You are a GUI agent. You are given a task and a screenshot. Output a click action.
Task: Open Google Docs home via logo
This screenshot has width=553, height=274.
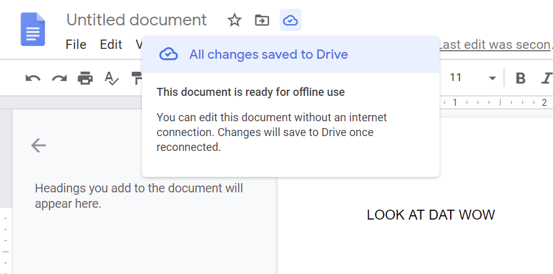33,29
